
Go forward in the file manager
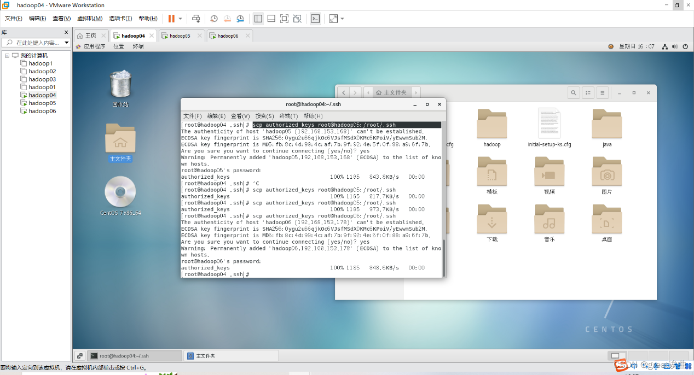click(x=356, y=93)
